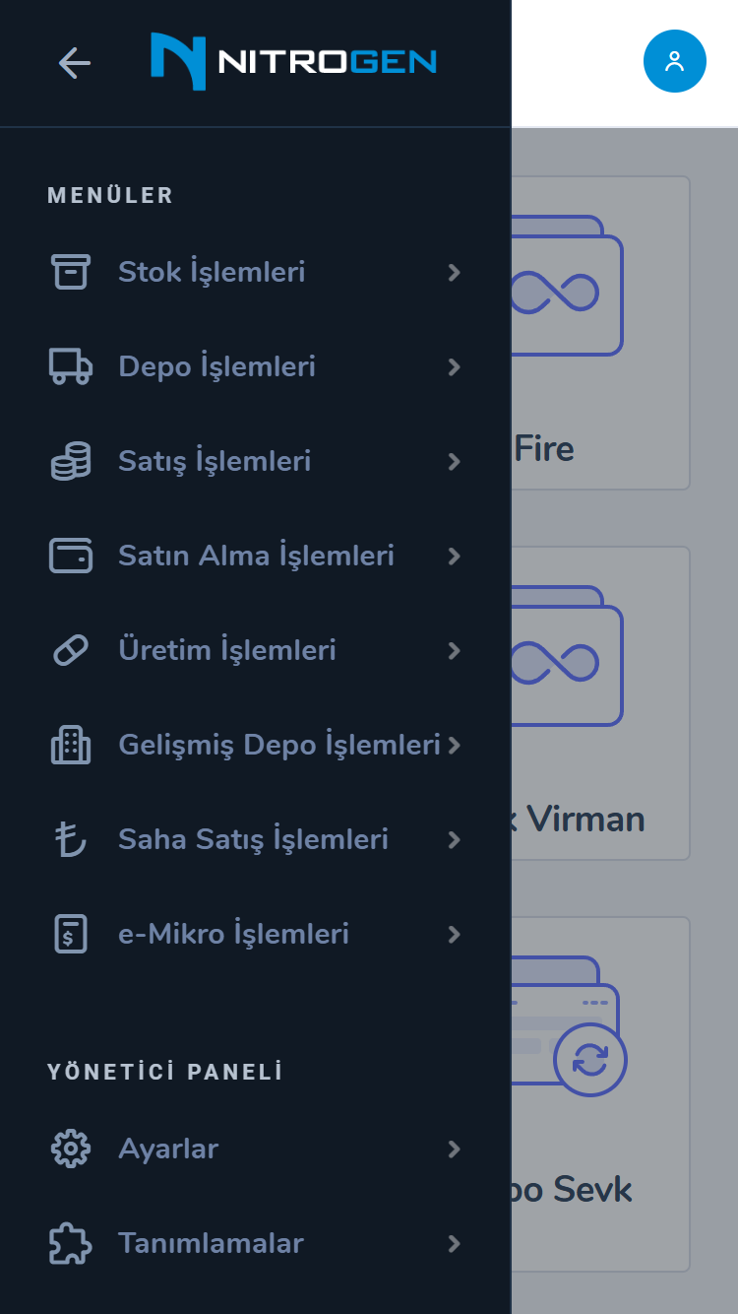Click the Depo İşlemleri truck icon
The height and width of the screenshot is (1314, 738).
(x=70, y=366)
